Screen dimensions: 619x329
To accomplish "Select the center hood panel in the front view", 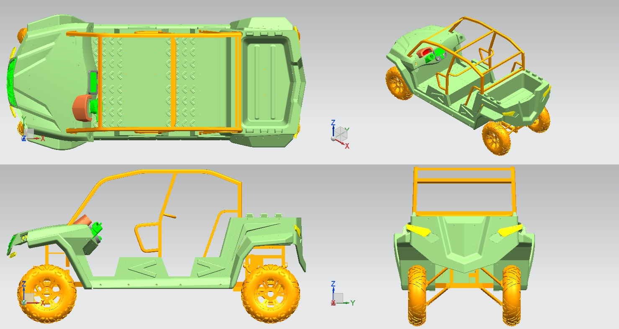I will [x=465, y=242].
